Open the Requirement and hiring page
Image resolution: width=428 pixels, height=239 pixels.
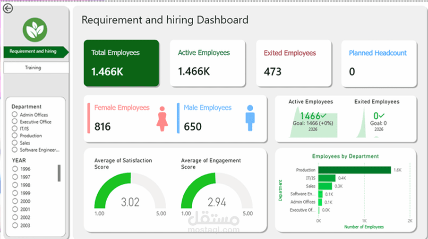[x=35, y=51]
